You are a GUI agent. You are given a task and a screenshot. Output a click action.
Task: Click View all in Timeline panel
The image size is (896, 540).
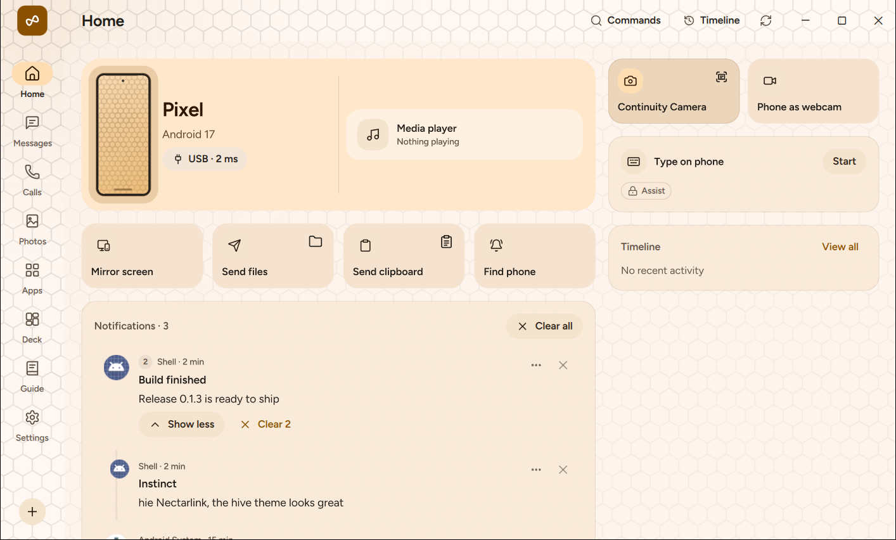click(840, 247)
